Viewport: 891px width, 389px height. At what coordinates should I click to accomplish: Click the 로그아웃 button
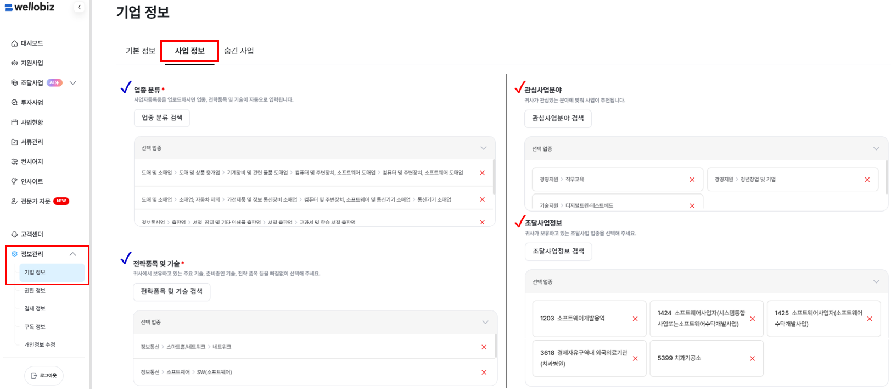44,376
